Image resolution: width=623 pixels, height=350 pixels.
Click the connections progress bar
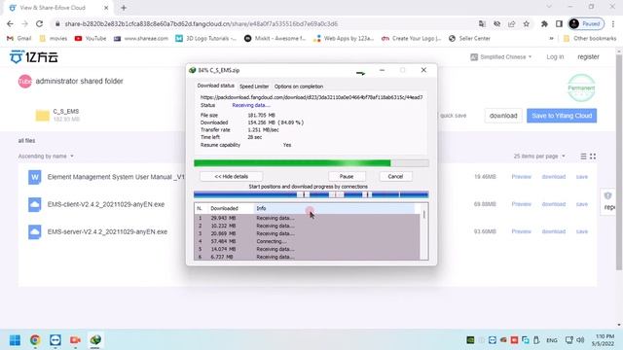(311, 194)
